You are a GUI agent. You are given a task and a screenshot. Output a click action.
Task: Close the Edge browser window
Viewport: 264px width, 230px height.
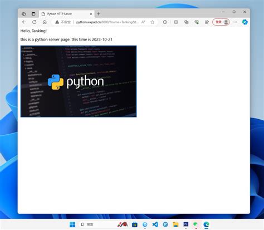[x=245, y=12]
